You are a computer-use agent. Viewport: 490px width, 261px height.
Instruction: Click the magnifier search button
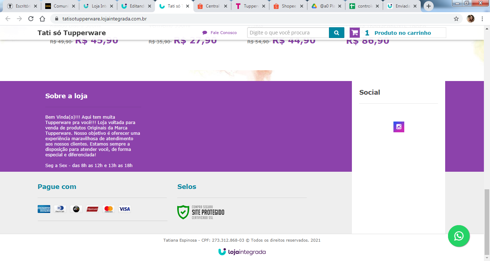pos(336,33)
